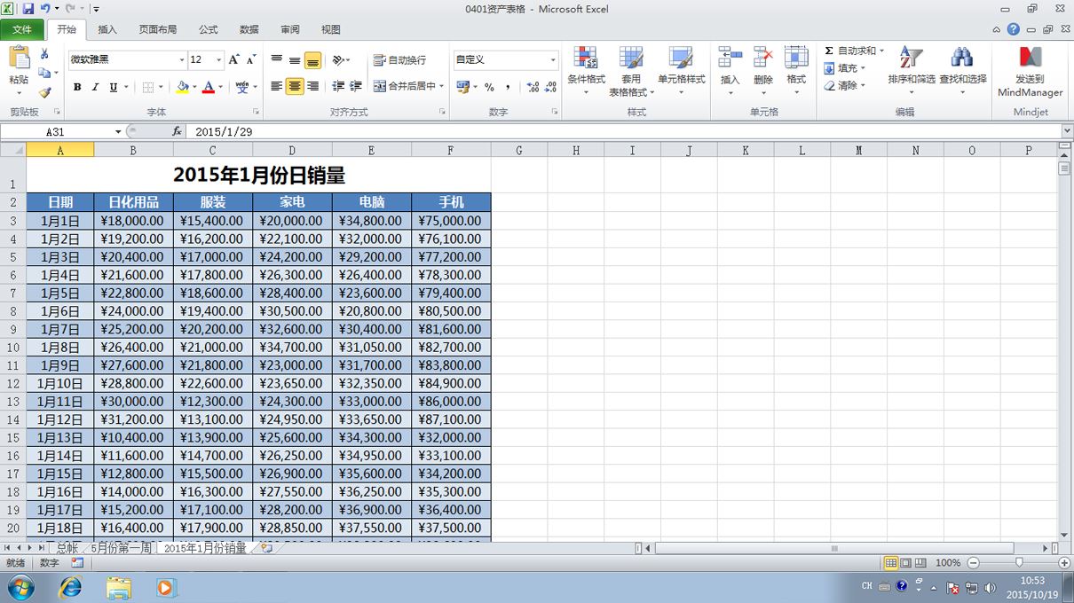The width and height of the screenshot is (1074, 603).
Task: Toggle bottom vertical alignment
Action: (x=312, y=59)
